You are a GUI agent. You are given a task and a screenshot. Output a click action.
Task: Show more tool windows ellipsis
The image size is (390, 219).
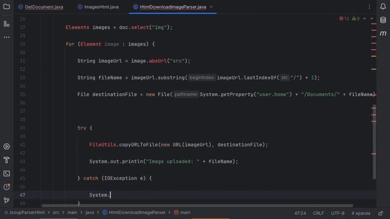pos(7,37)
